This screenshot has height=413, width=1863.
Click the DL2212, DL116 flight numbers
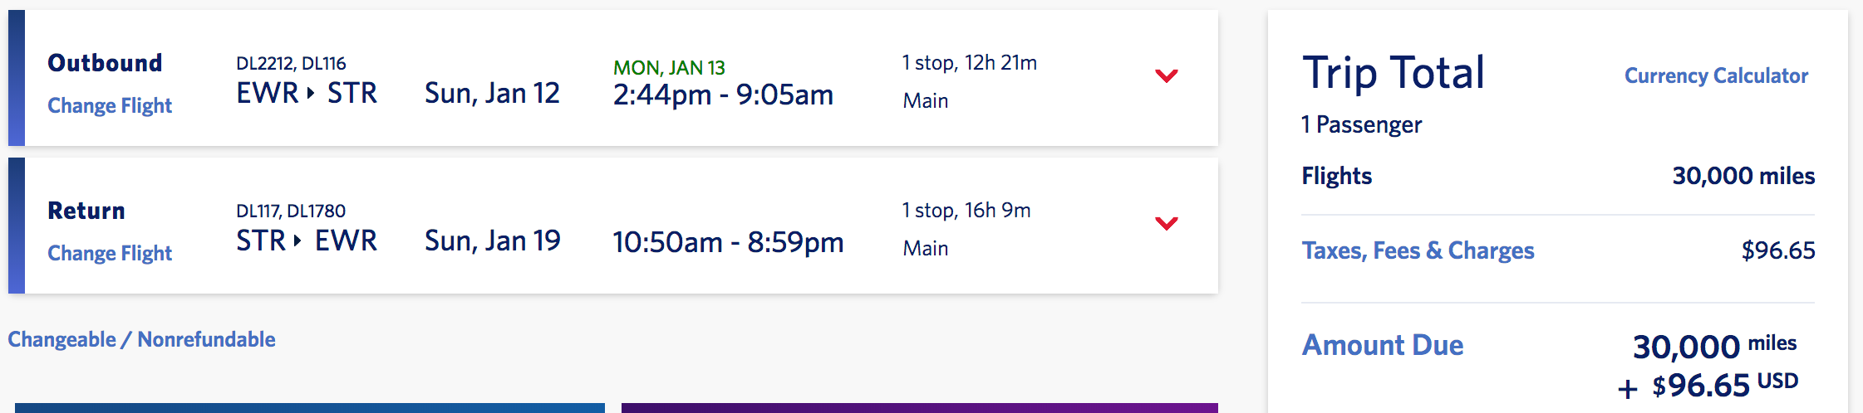[291, 64]
